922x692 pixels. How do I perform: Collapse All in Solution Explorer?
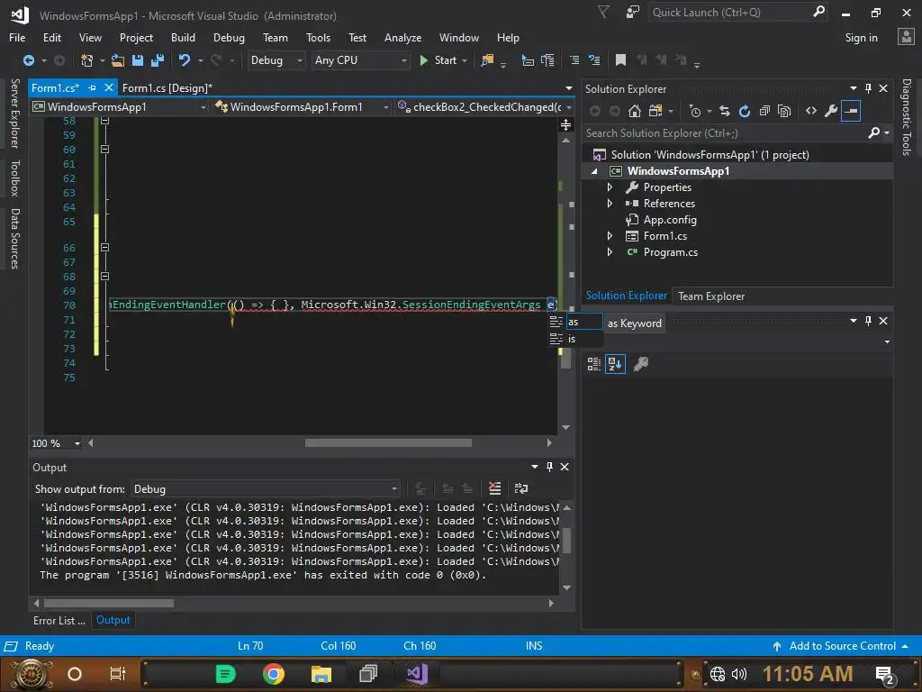[x=764, y=111]
